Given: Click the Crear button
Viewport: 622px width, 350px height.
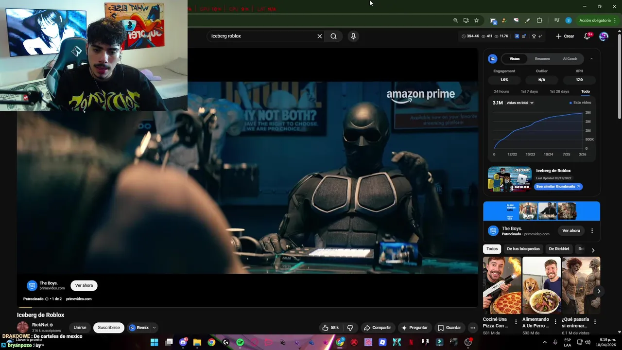Looking at the screenshot, I should coord(565,36).
